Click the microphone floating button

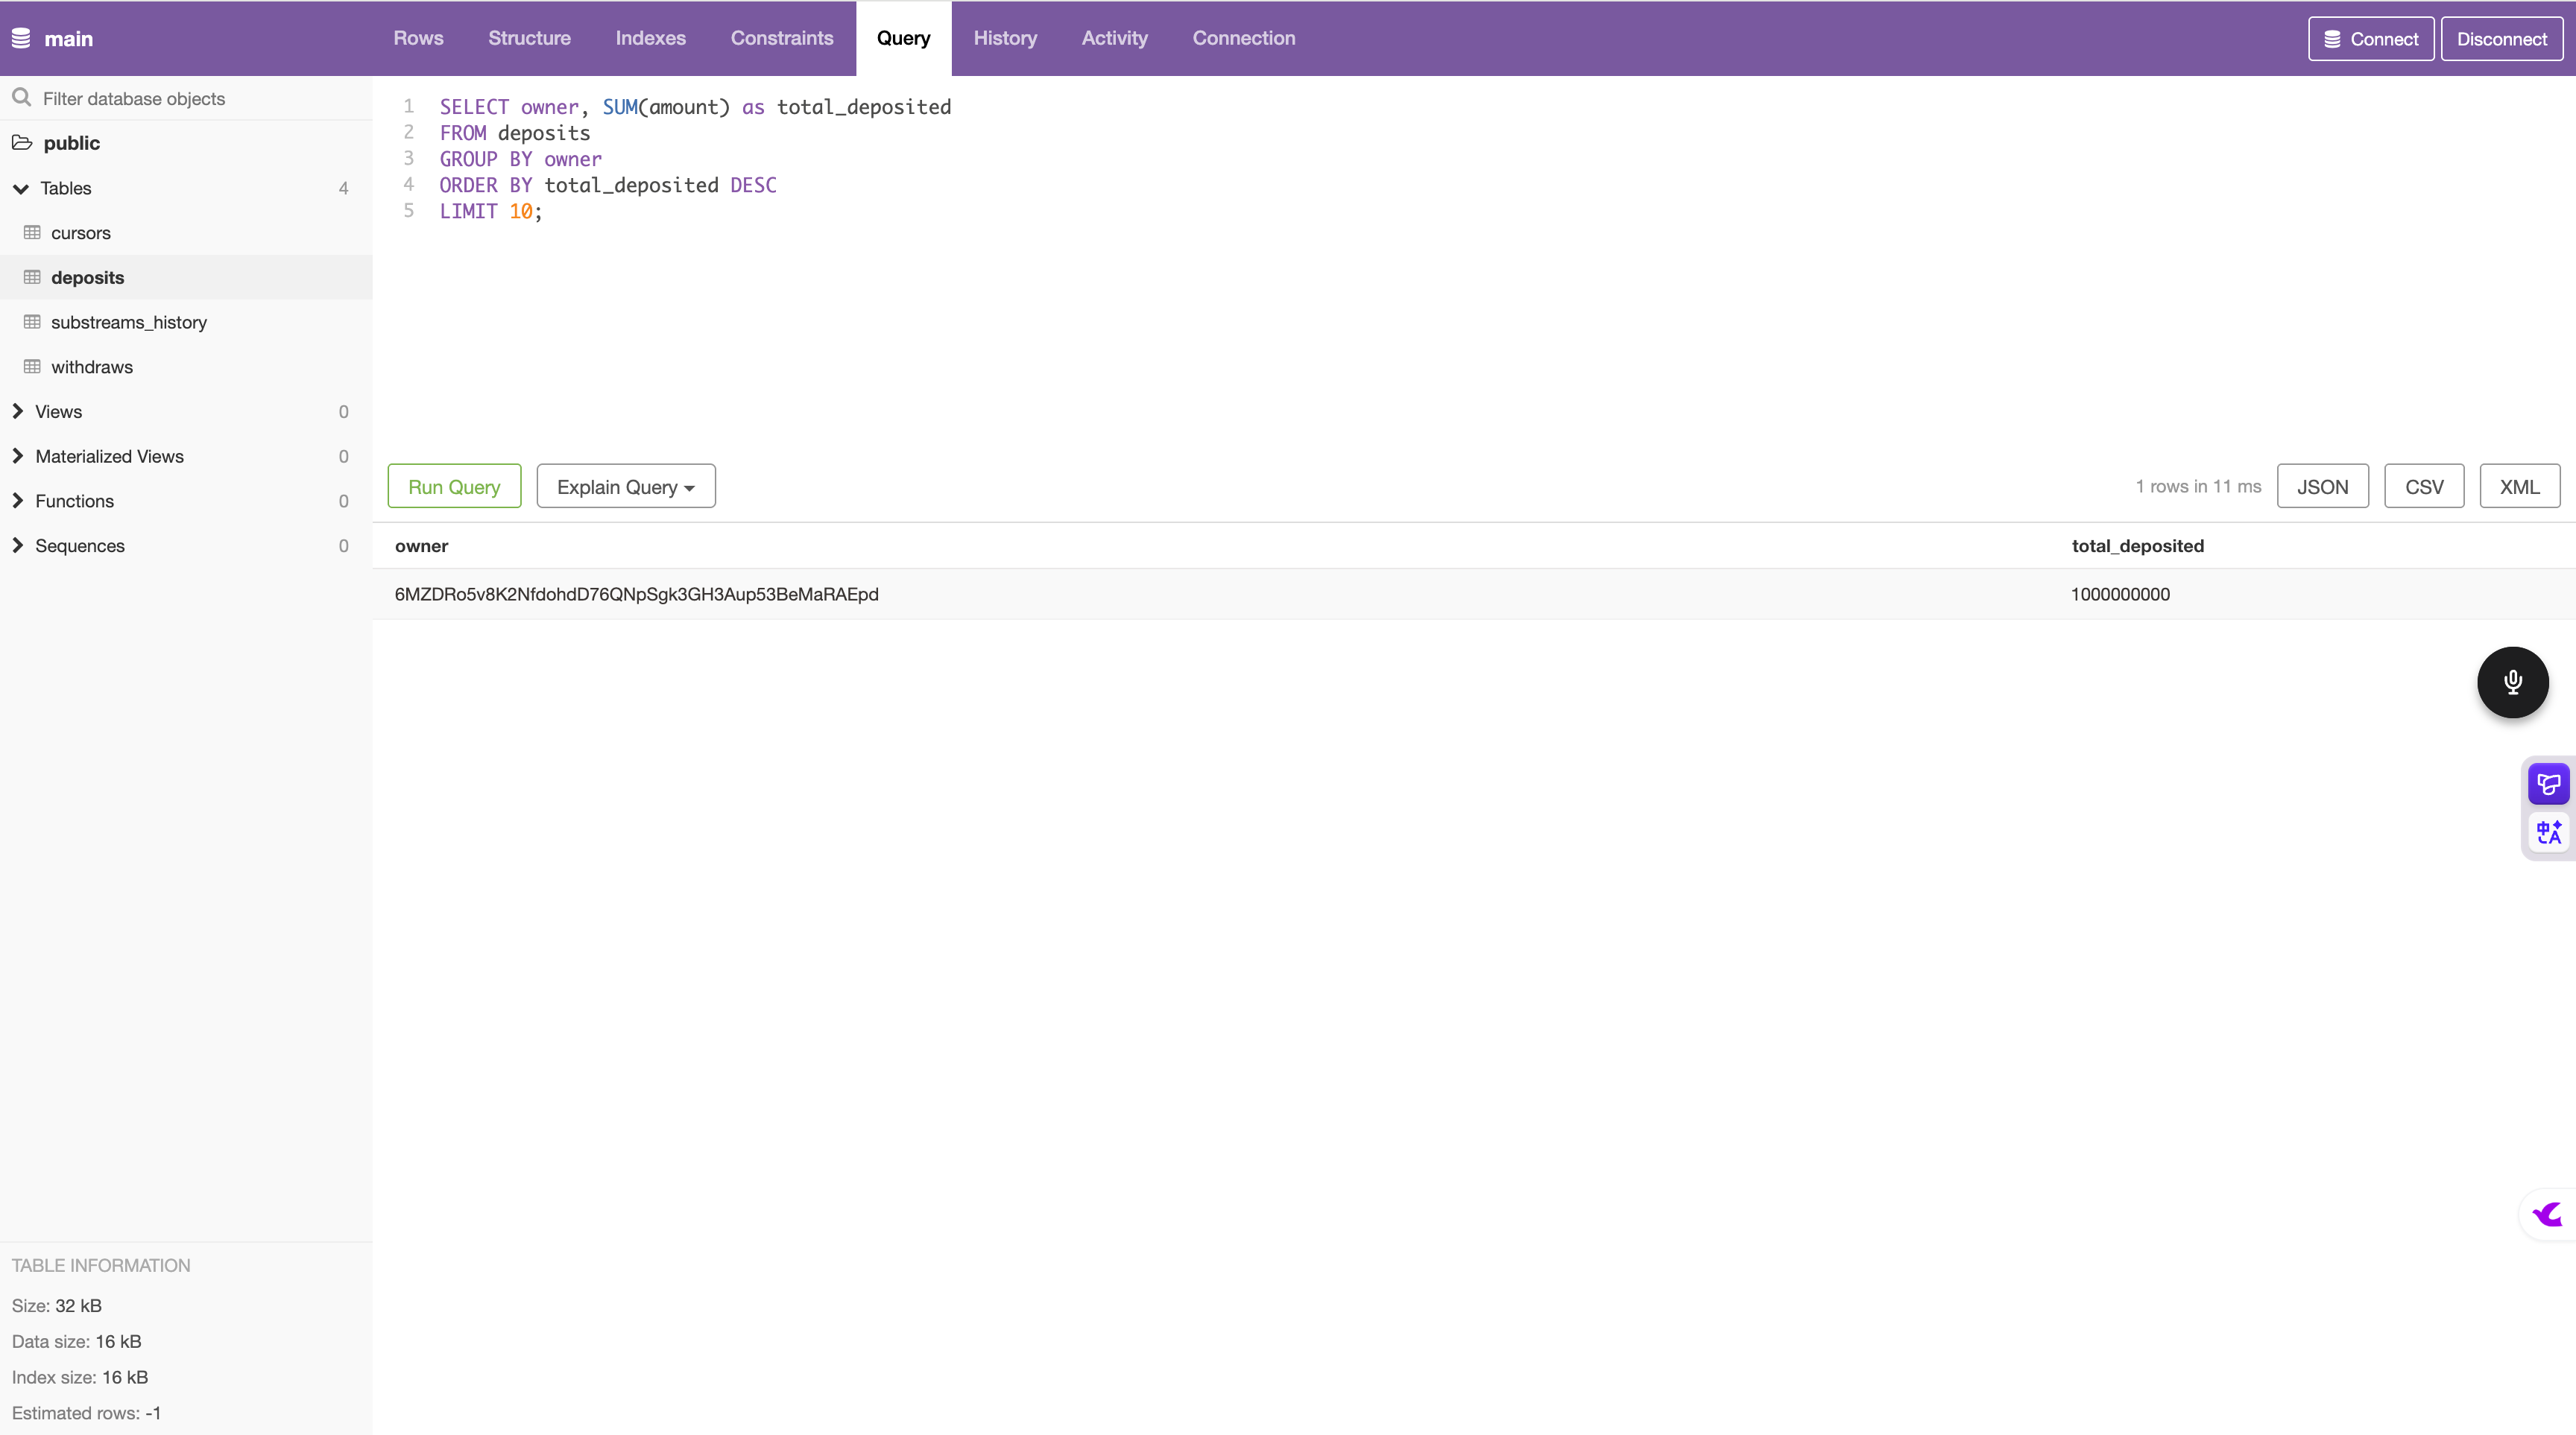[x=2512, y=682]
